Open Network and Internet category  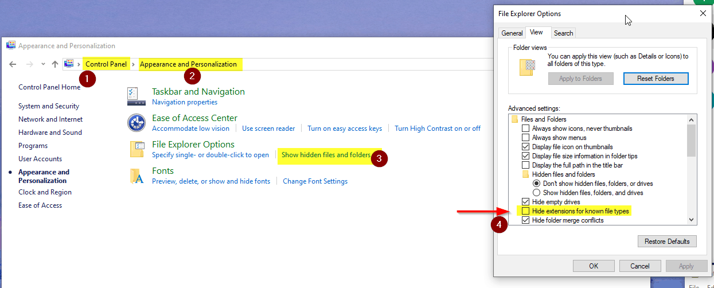pyautogui.click(x=50, y=119)
